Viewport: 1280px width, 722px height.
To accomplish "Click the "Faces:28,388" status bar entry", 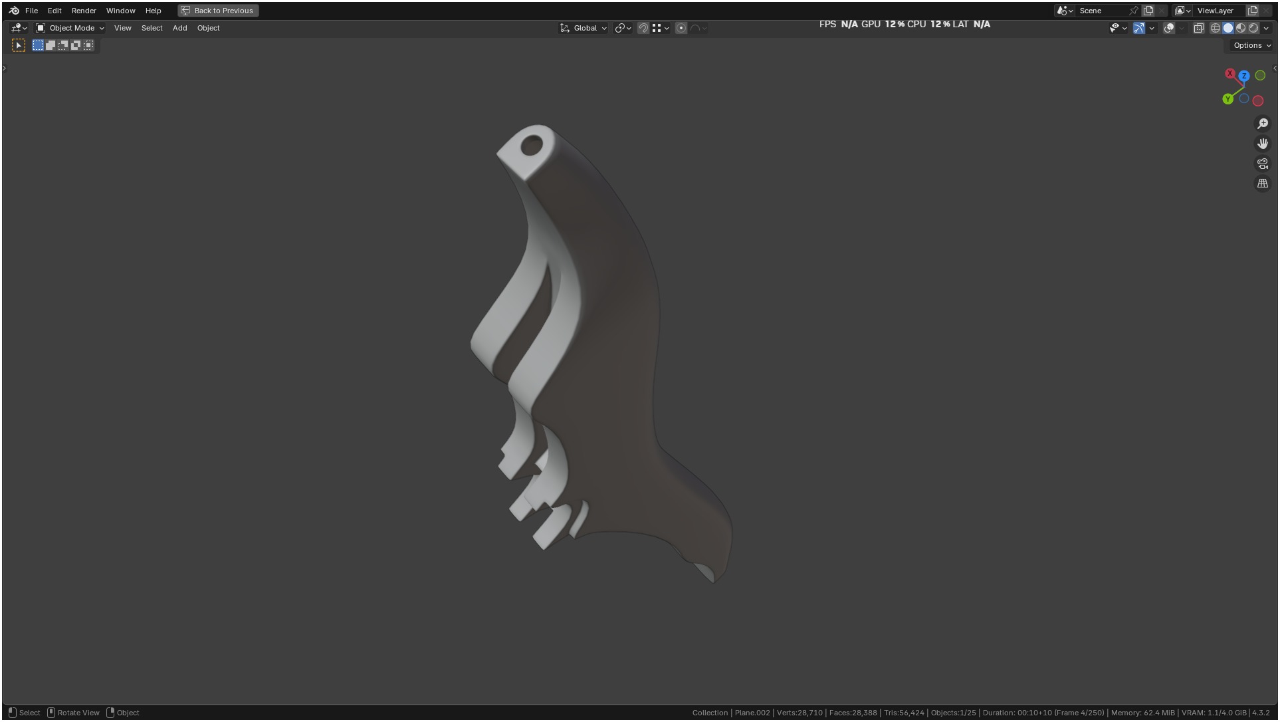I will click(853, 713).
